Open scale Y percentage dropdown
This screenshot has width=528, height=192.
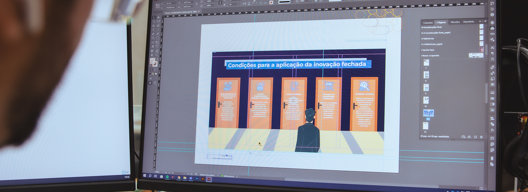click(x=216, y=5)
